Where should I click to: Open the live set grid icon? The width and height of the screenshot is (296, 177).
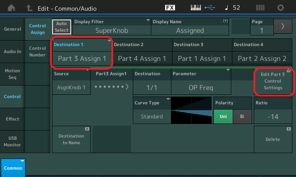(x=260, y=7)
